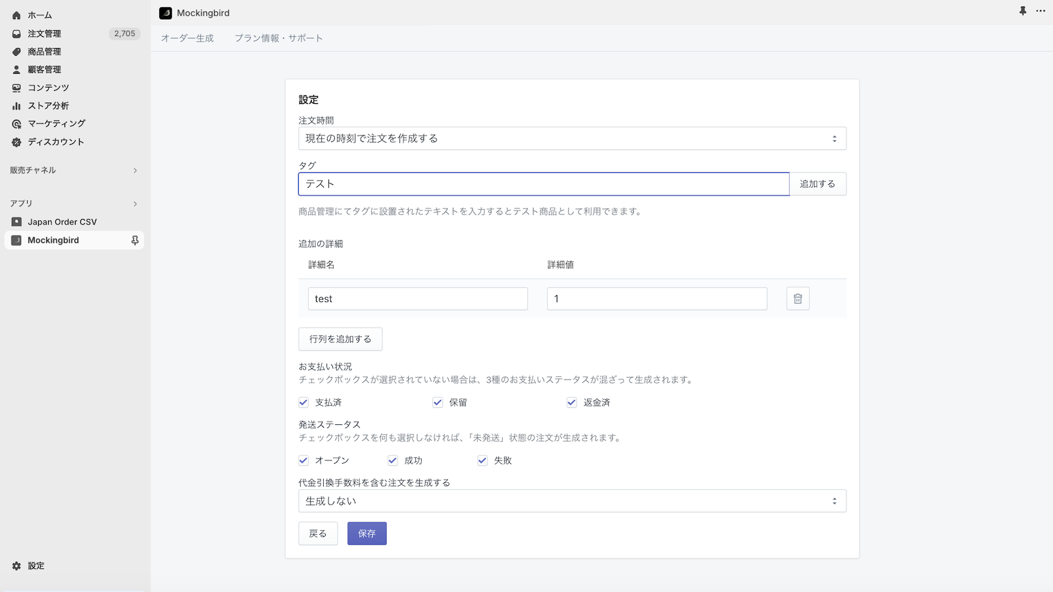Open the 代金引換手数料 dropdown
Image resolution: width=1053 pixels, height=592 pixels.
[572, 501]
